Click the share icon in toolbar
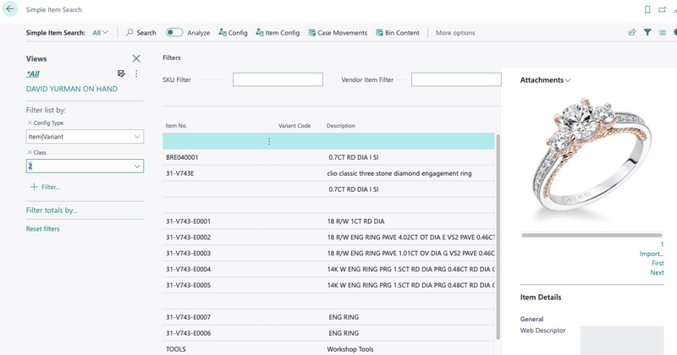The height and width of the screenshot is (355, 677). tap(632, 33)
